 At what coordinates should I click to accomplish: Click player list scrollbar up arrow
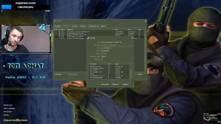click(x=131, y=64)
